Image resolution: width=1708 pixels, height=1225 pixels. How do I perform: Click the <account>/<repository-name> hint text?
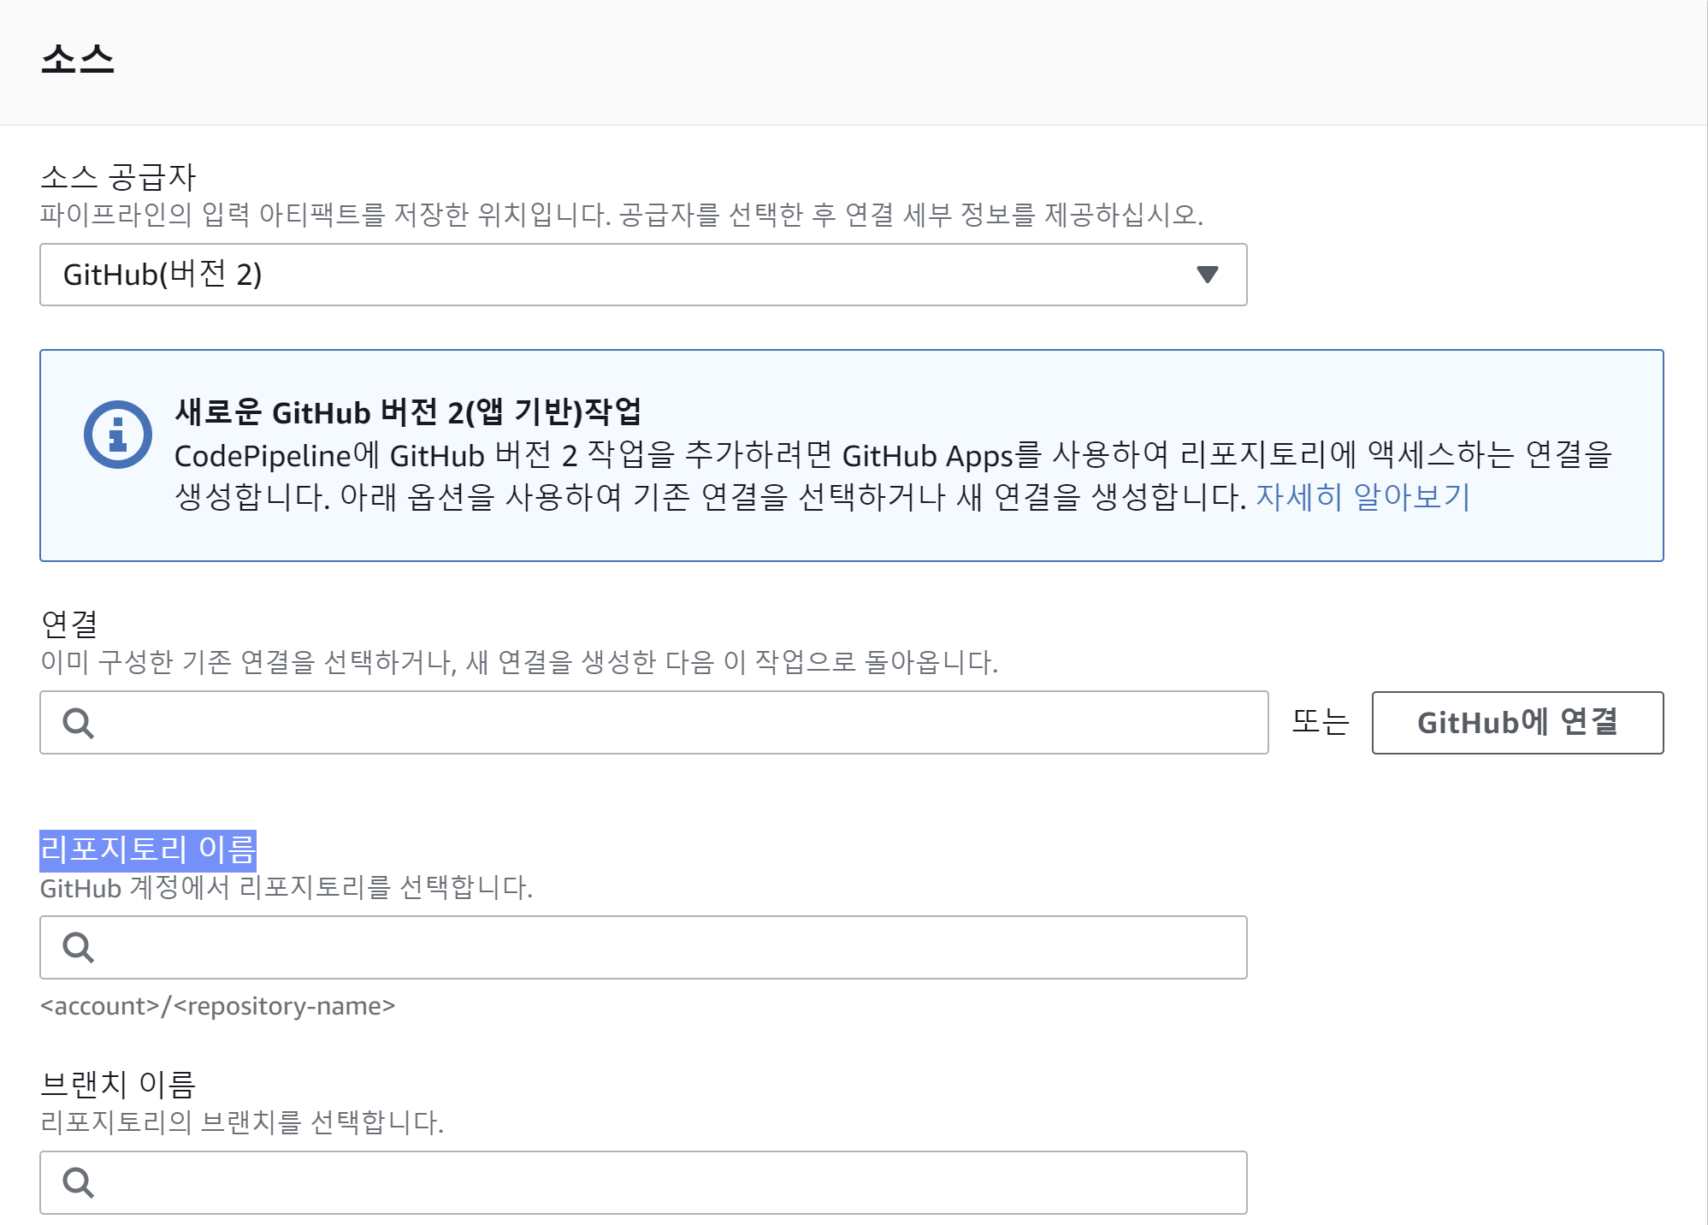point(218,1006)
